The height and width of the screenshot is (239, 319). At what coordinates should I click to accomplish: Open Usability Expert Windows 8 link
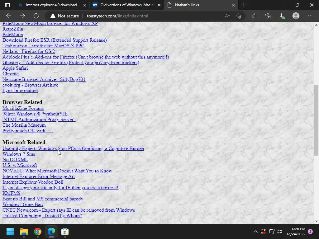[x=73, y=148]
